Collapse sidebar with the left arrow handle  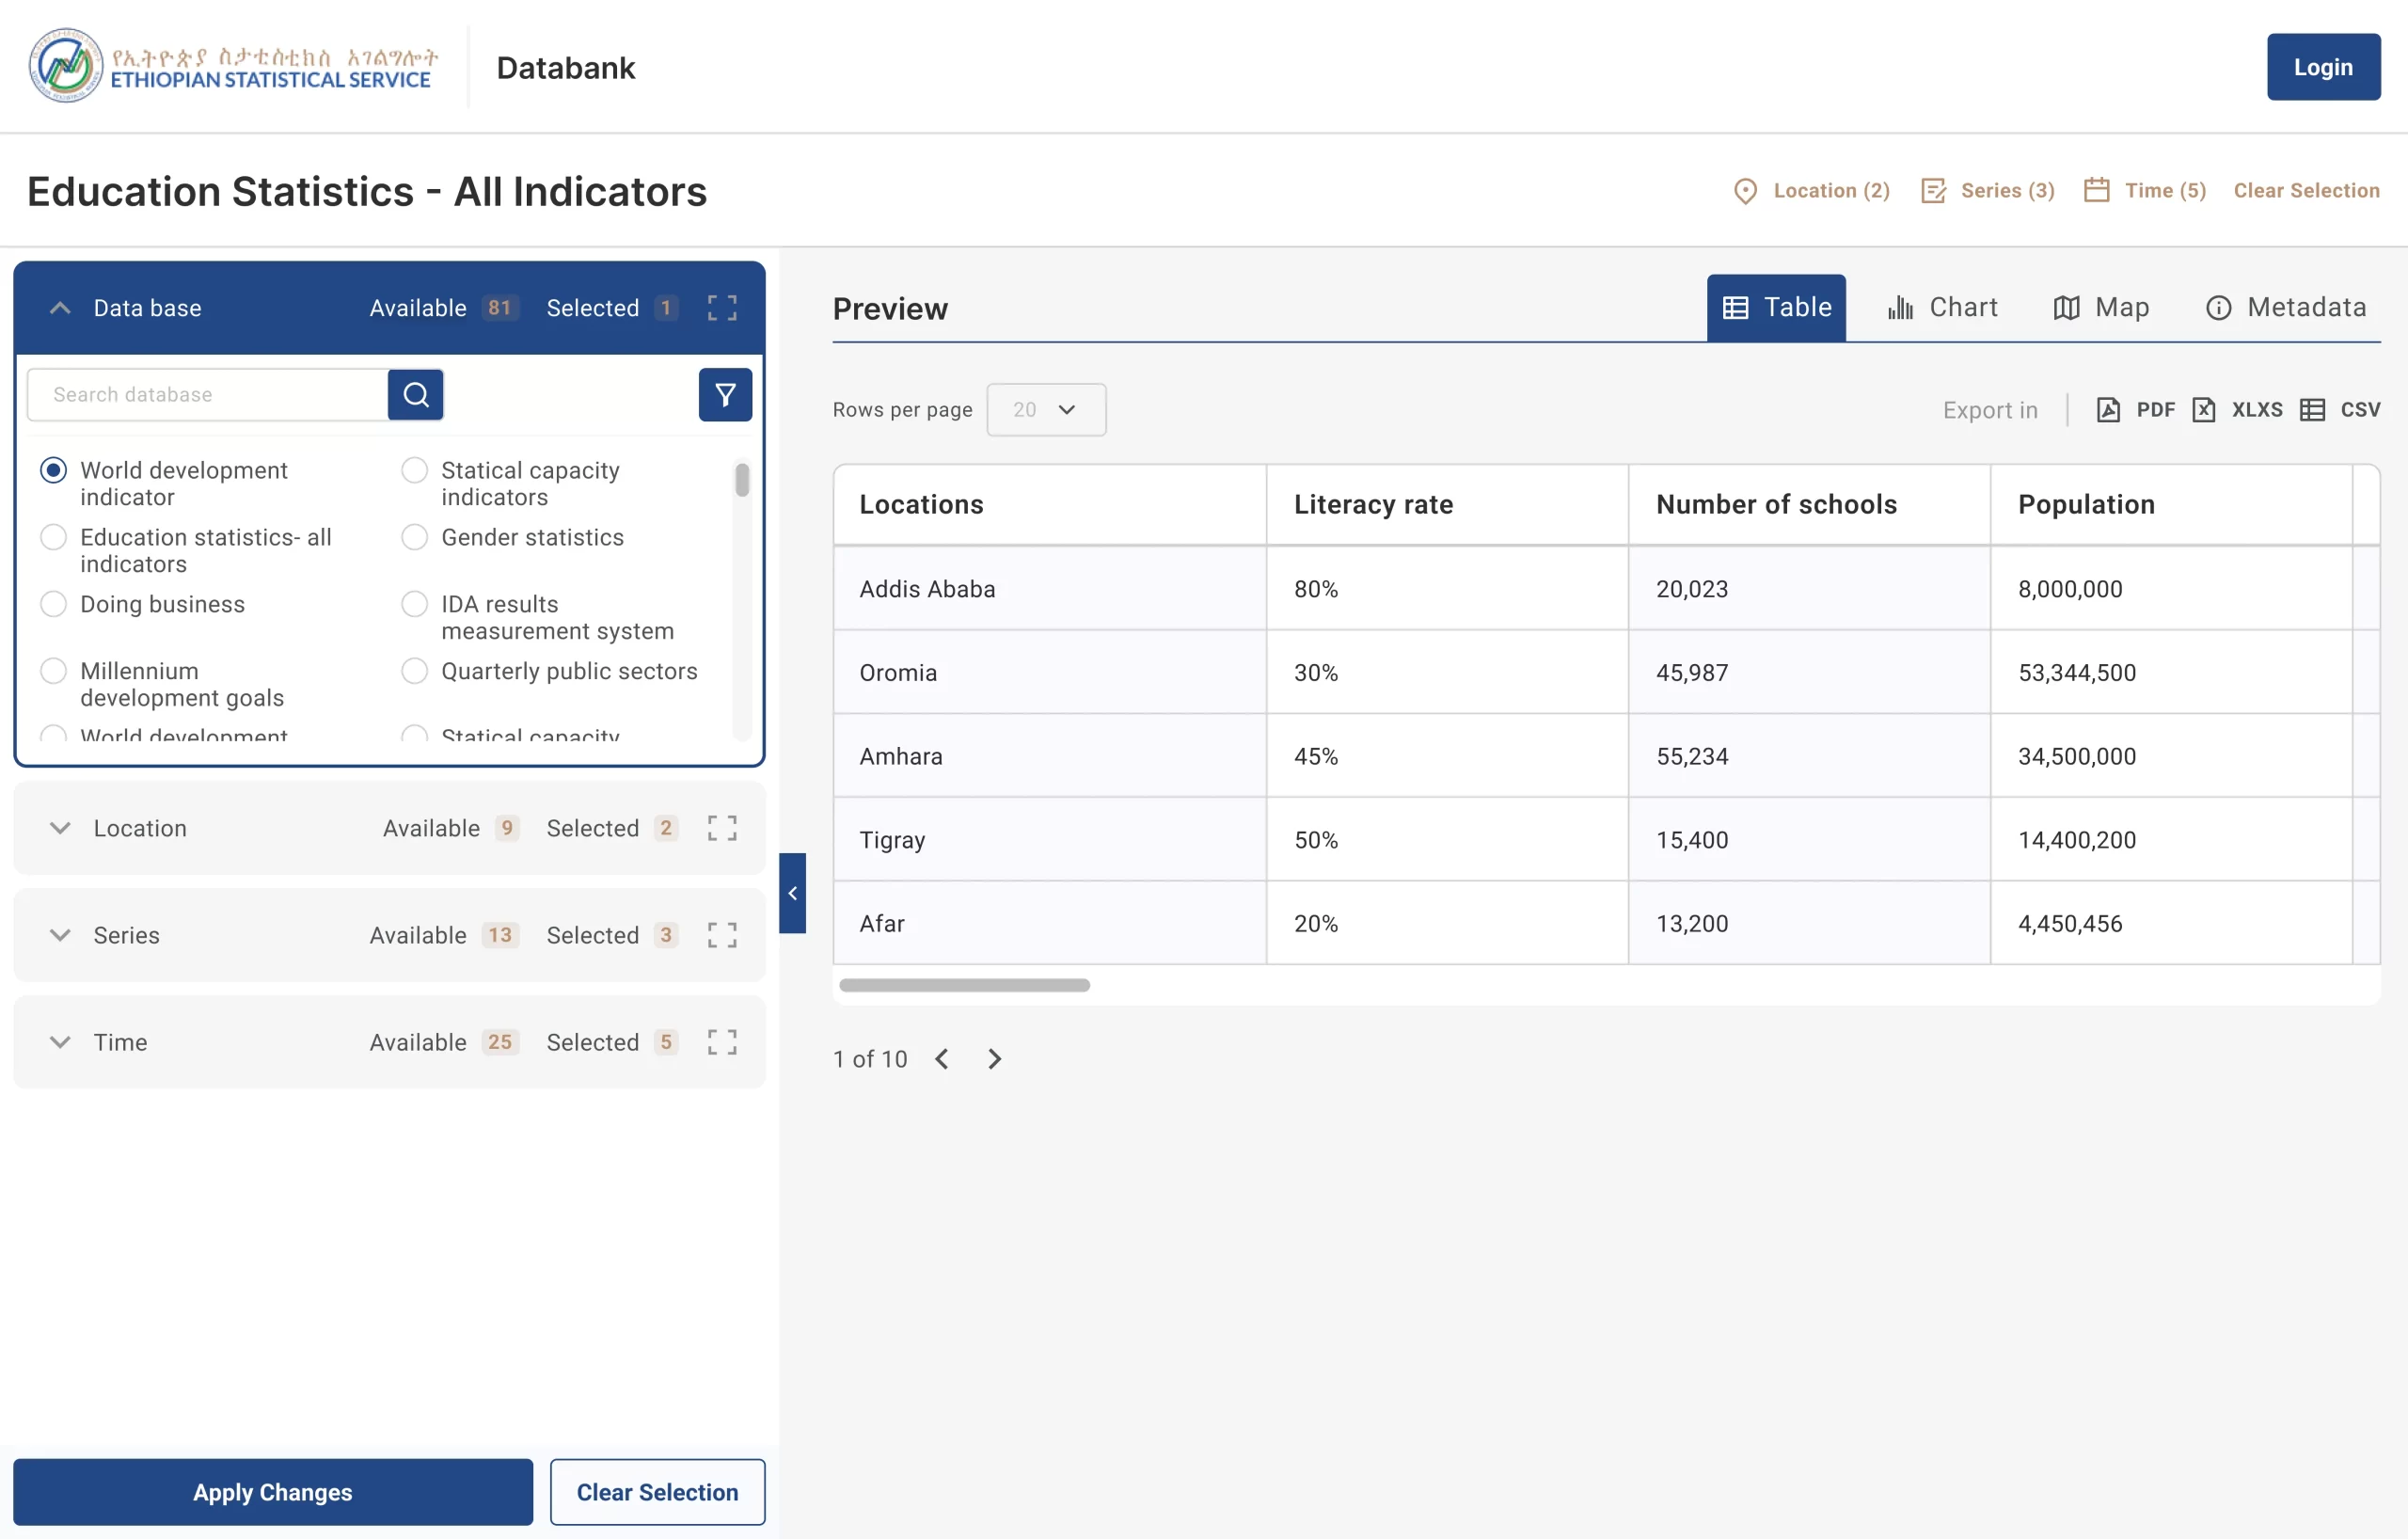(x=792, y=893)
